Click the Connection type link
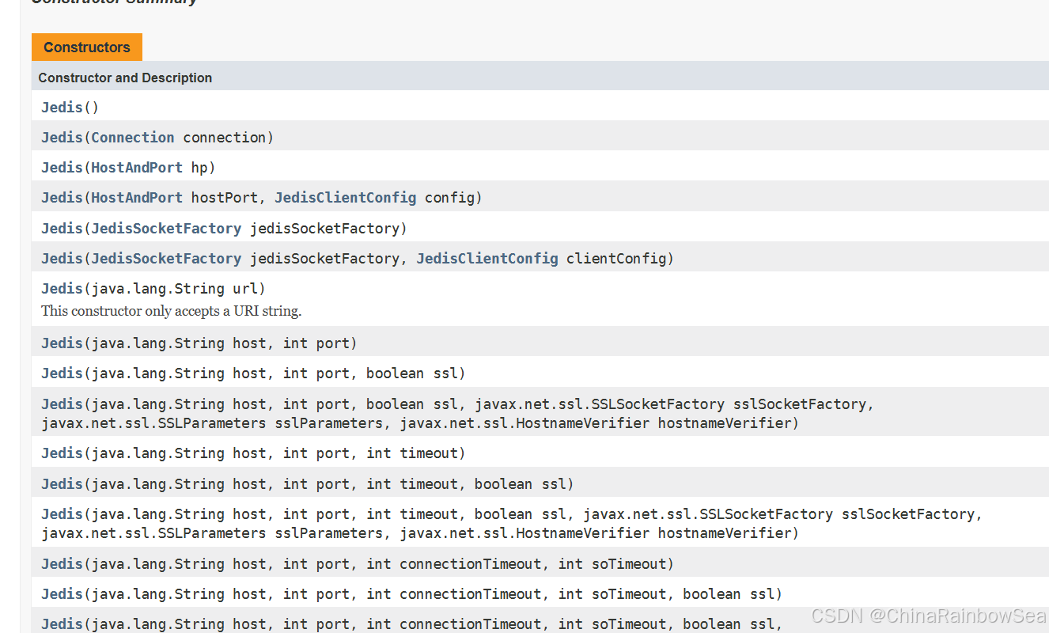Image resolution: width=1049 pixels, height=633 pixels. [x=132, y=138]
